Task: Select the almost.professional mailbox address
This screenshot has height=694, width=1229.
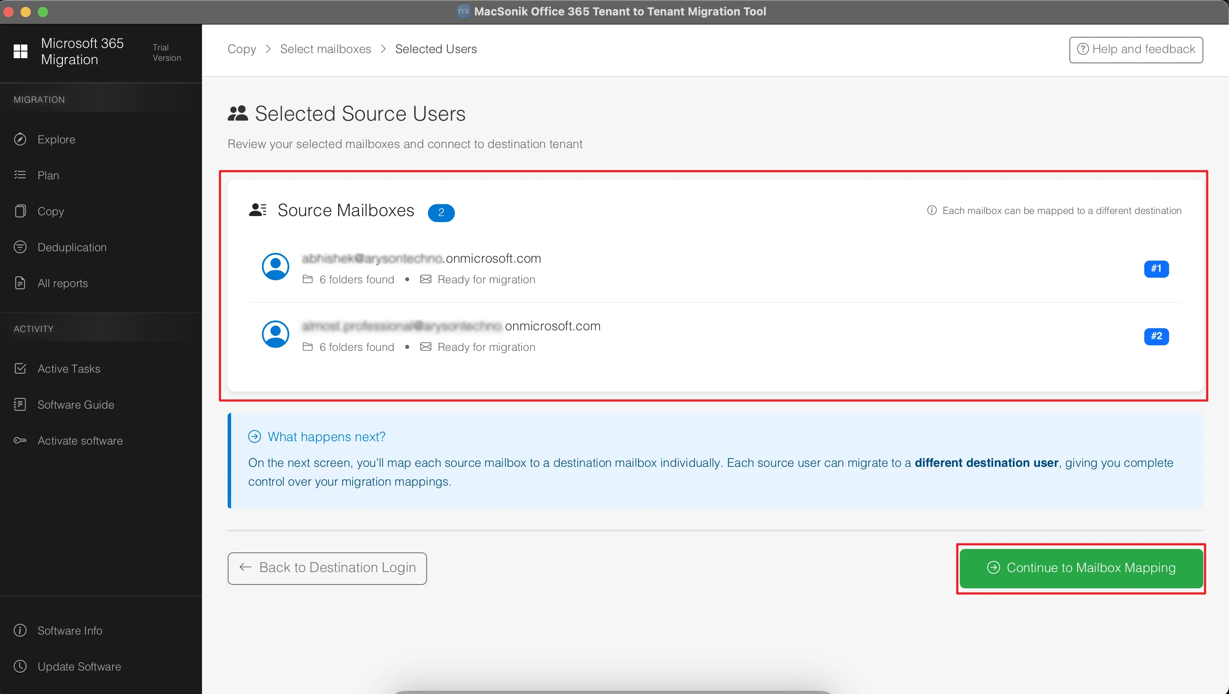Action: coord(451,326)
